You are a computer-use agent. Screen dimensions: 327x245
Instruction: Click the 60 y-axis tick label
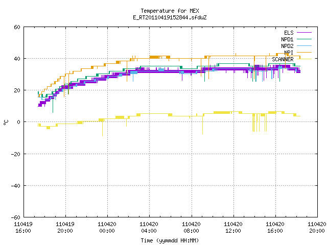coord(17,27)
